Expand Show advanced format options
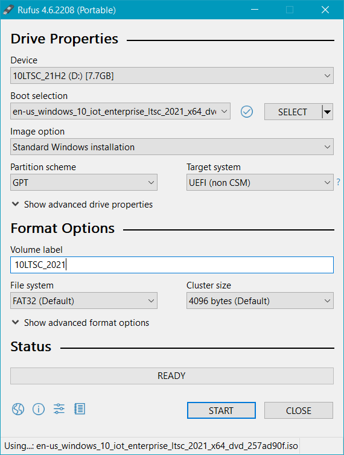The image size is (344, 455). pos(80,323)
